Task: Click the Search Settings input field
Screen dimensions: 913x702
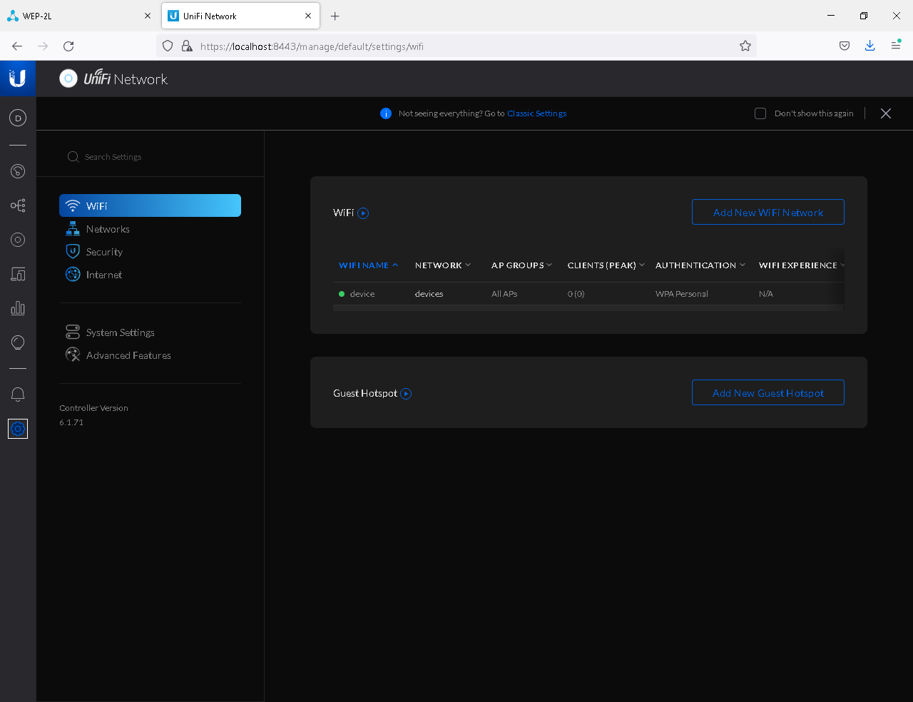Action: click(150, 157)
